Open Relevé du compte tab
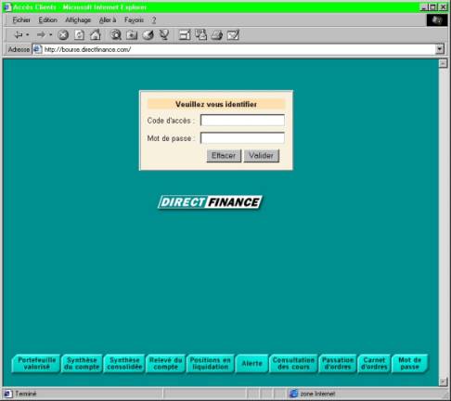The width and height of the screenshot is (451, 401). point(166,364)
